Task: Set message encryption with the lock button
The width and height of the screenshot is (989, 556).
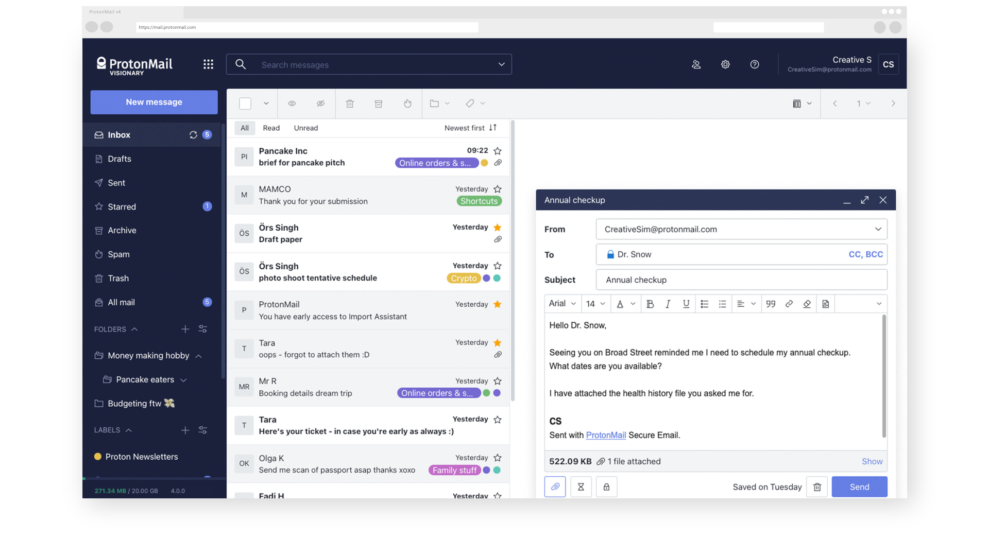Action: 606,486
